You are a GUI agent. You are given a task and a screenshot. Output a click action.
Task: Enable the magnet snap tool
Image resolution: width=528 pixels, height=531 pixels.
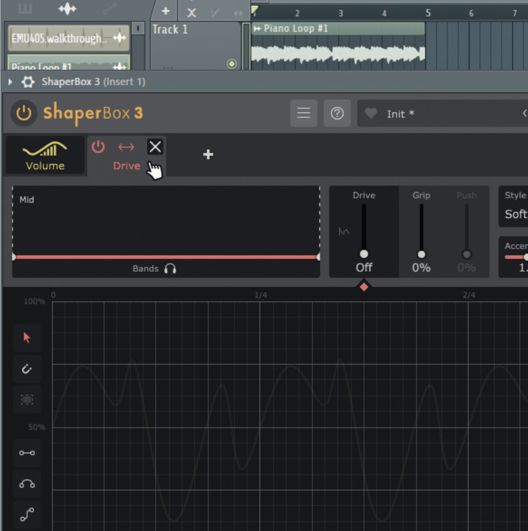coord(27,368)
